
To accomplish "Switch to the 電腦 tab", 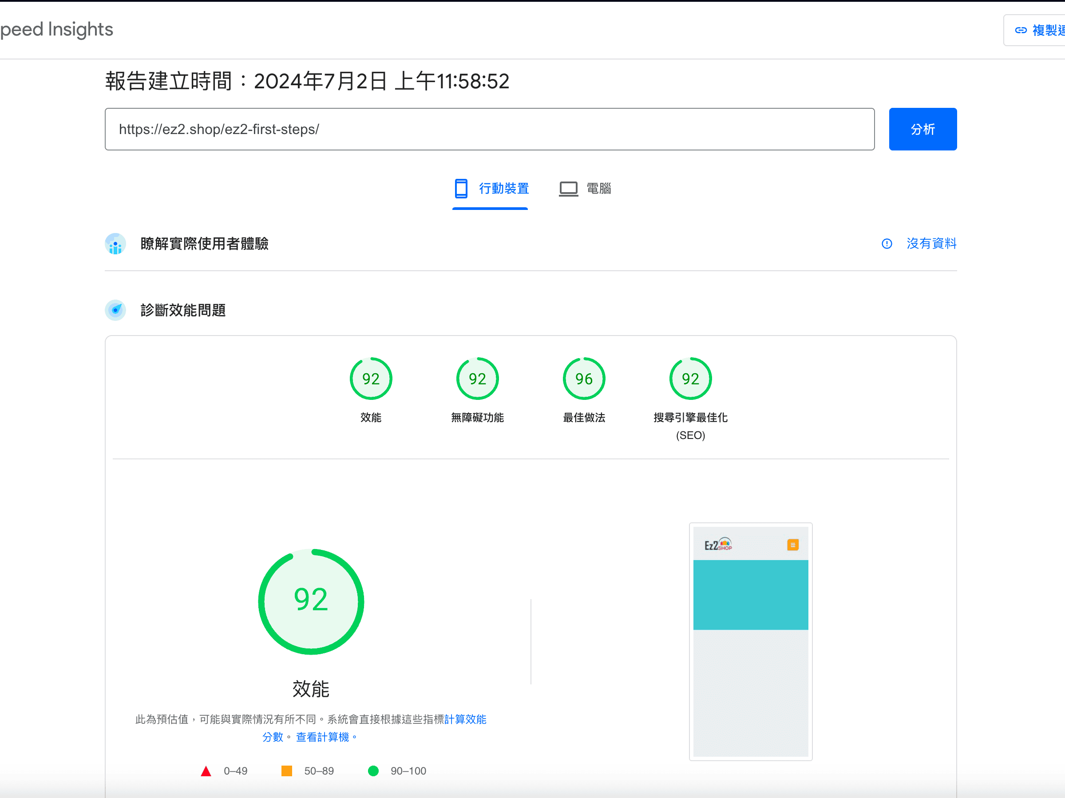I will click(x=598, y=188).
